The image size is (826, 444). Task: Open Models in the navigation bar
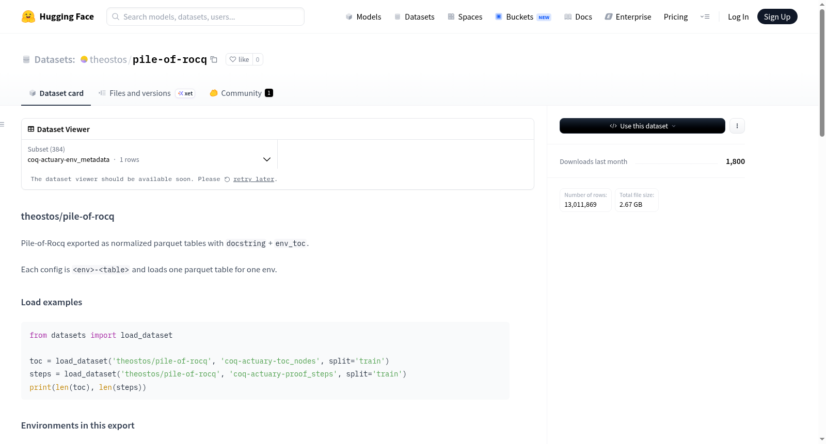[363, 17]
